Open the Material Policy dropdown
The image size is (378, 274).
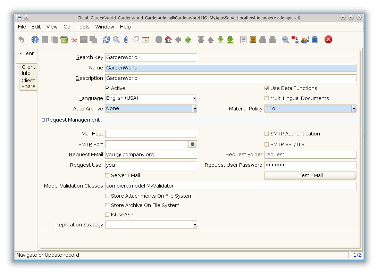pos(354,109)
